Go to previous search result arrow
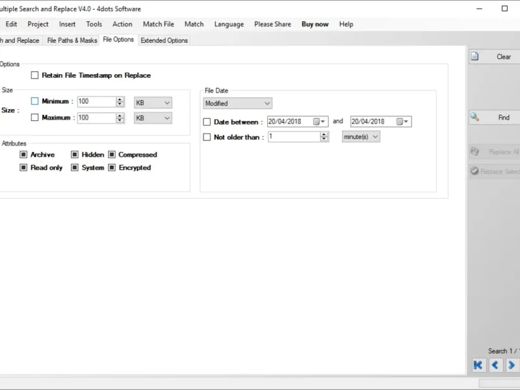Viewport: 520px width, 390px height. [x=495, y=365]
